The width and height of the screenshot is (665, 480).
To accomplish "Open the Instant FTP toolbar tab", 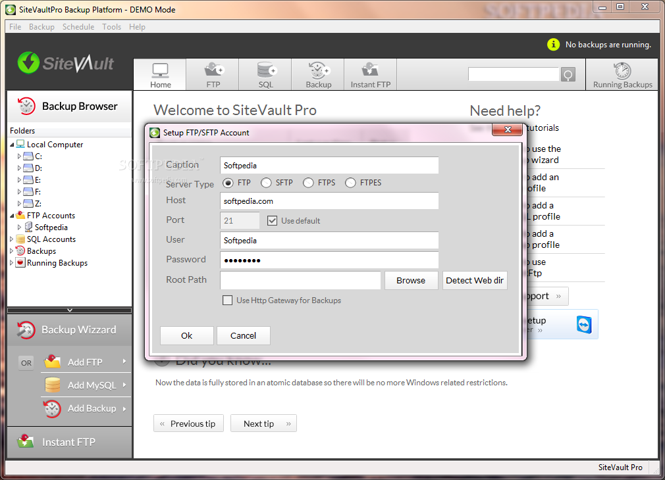I will point(370,74).
